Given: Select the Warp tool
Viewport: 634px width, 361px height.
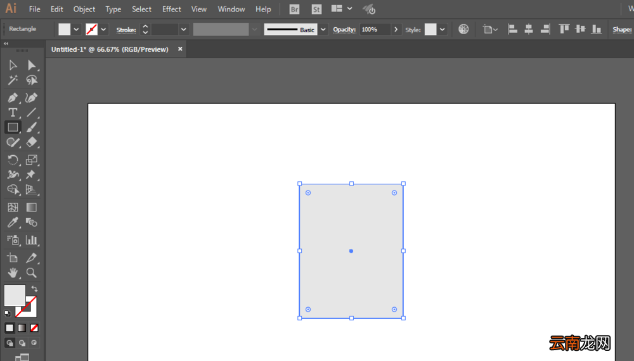Looking at the screenshot, I should 13,174.
